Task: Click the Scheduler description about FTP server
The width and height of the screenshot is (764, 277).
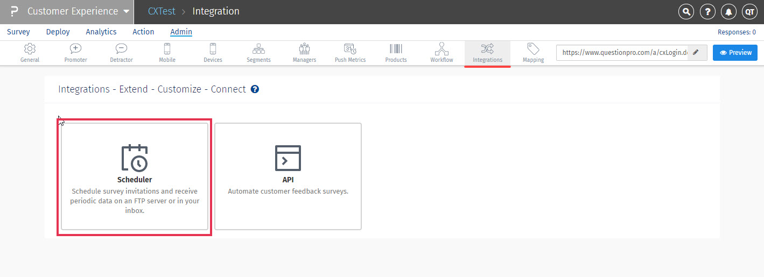Action: click(x=135, y=201)
